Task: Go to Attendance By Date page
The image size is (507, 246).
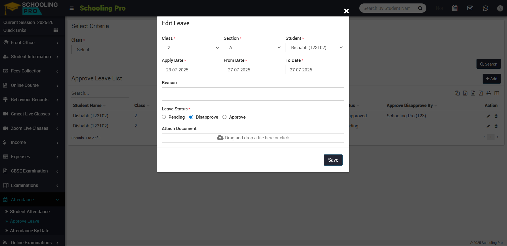Action: point(29,231)
